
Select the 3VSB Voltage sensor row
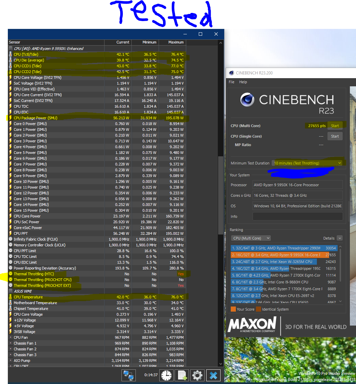[x=97, y=332]
